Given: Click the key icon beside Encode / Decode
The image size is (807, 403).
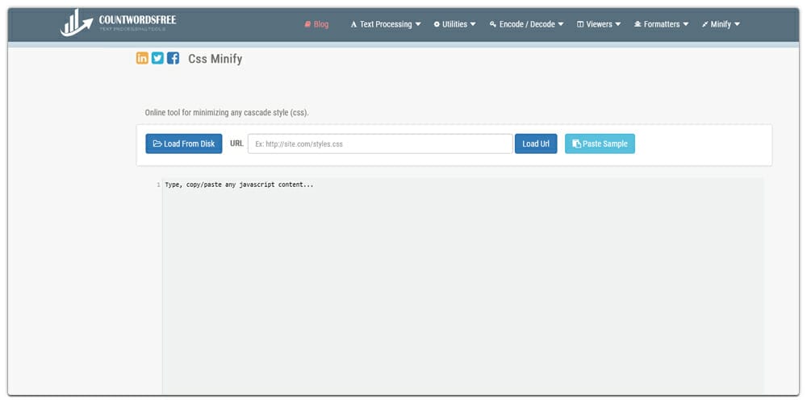Looking at the screenshot, I should [x=492, y=24].
